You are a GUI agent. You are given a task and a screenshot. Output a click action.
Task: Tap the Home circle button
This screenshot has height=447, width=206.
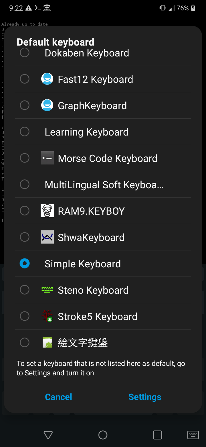pos(103,435)
